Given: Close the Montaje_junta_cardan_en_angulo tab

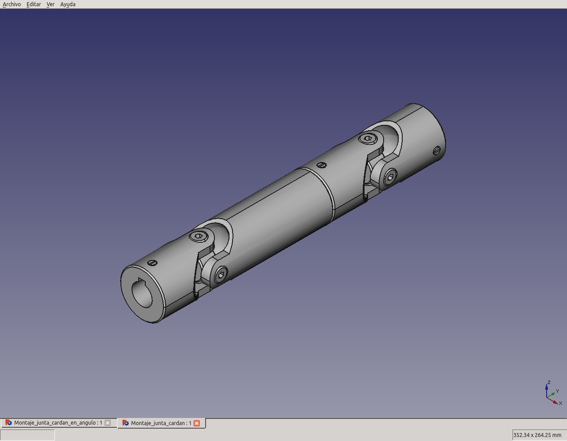Looking at the screenshot, I should click(108, 423).
